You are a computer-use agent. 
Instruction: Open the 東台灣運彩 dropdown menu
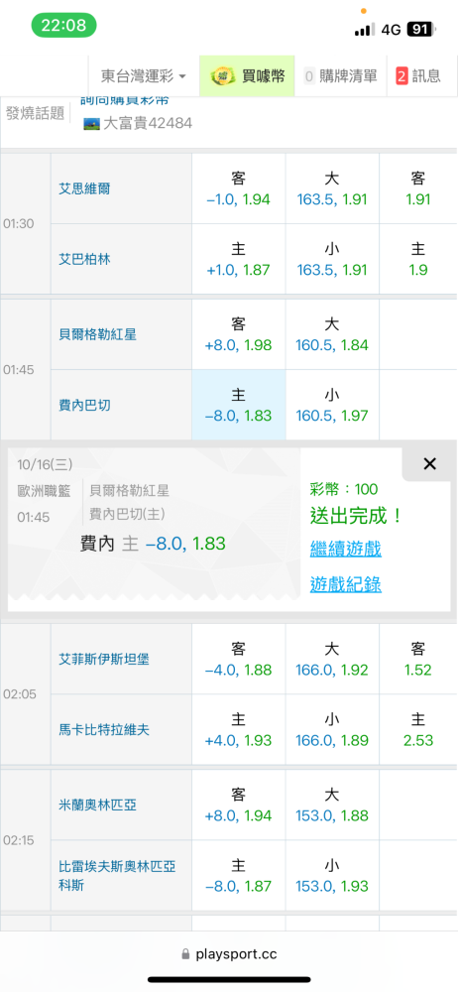click(144, 76)
